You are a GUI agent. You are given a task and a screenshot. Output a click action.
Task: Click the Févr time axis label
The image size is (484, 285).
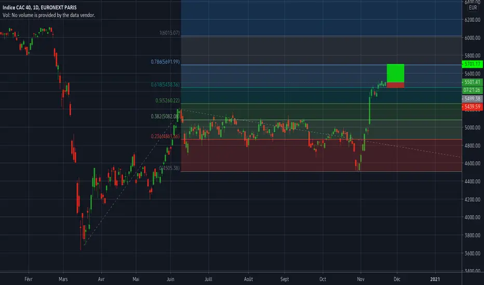coord(29,279)
